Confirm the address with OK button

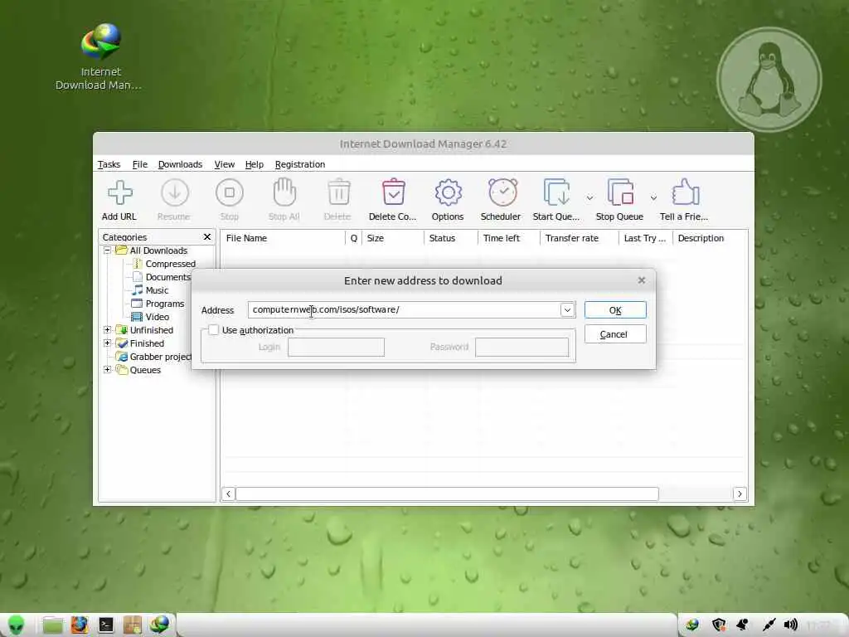point(615,310)
